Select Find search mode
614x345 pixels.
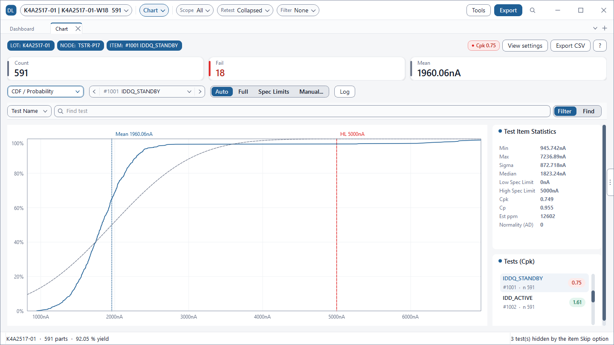[x=588, y=111]
